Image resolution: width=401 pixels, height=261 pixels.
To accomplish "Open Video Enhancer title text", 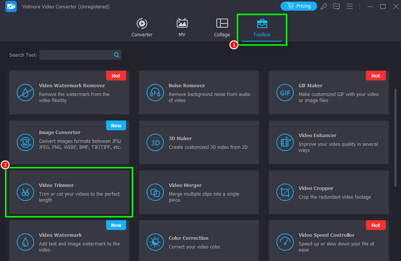I will pos(317,135).
